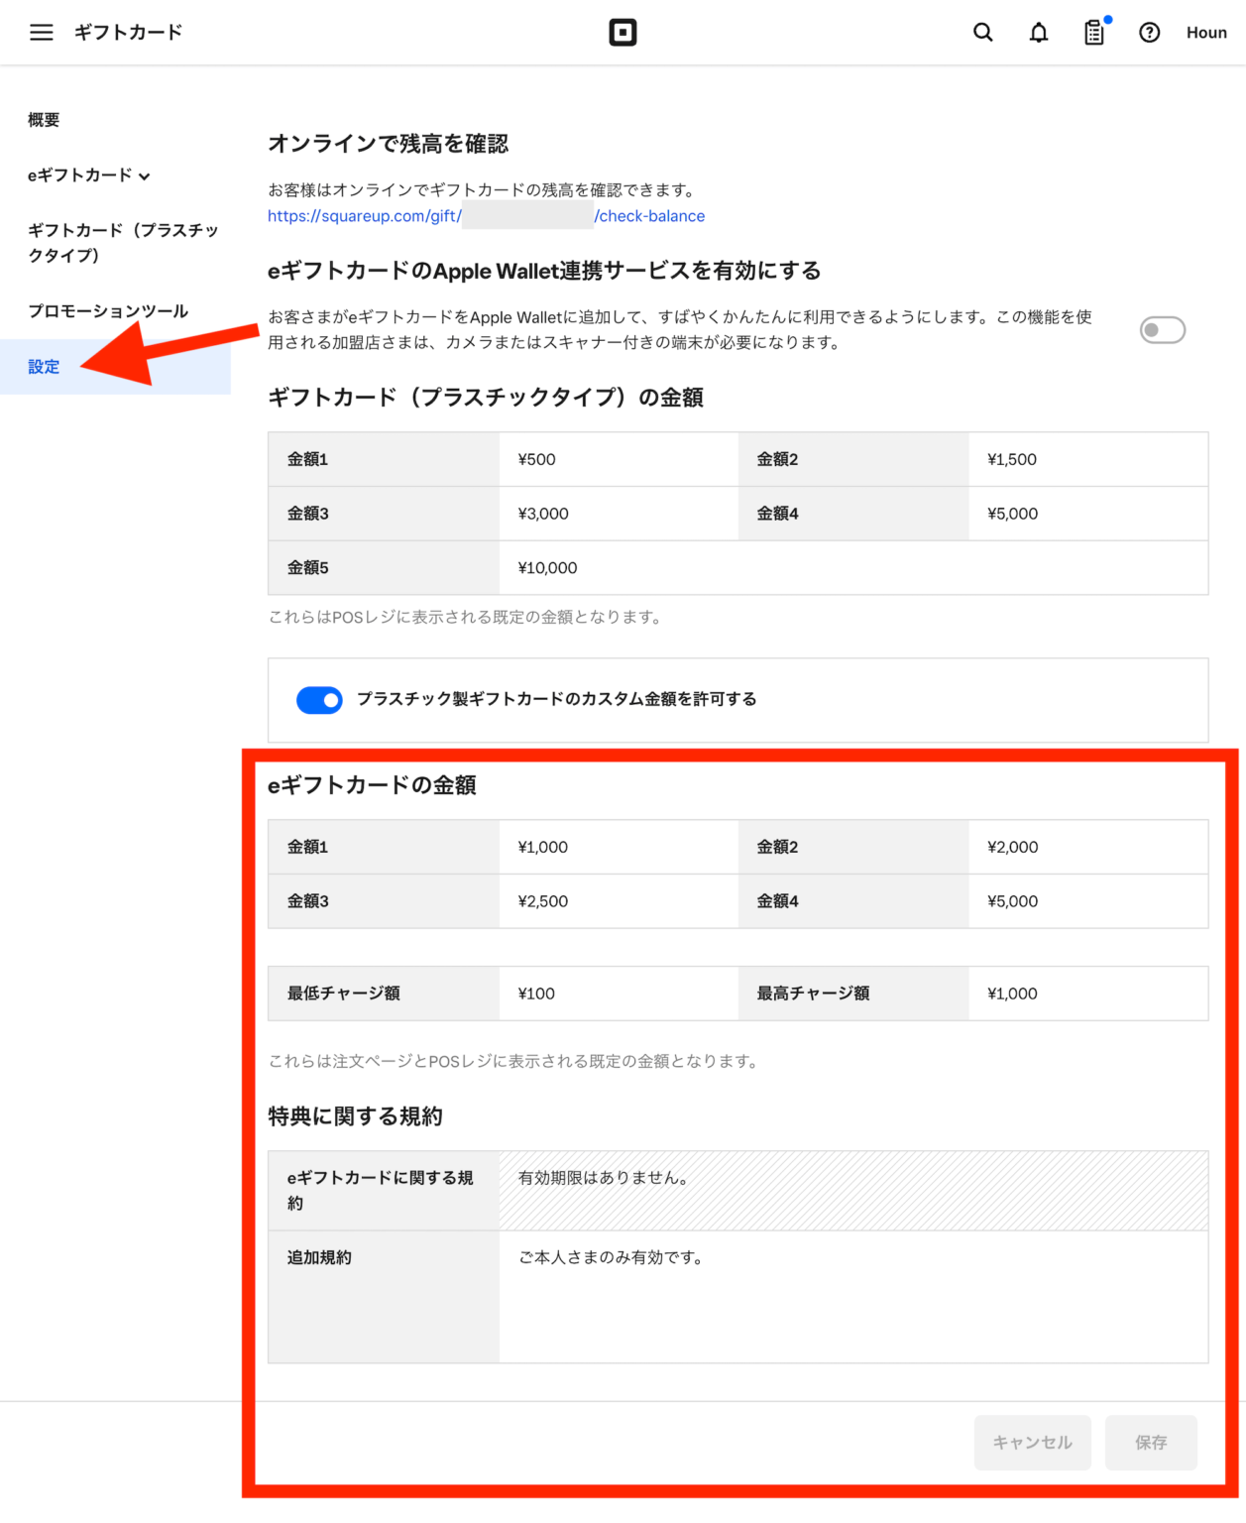Open the 設定 sidebar item
The height and width of the screenshot is (1523, 1246).
(x=44, y=366)
